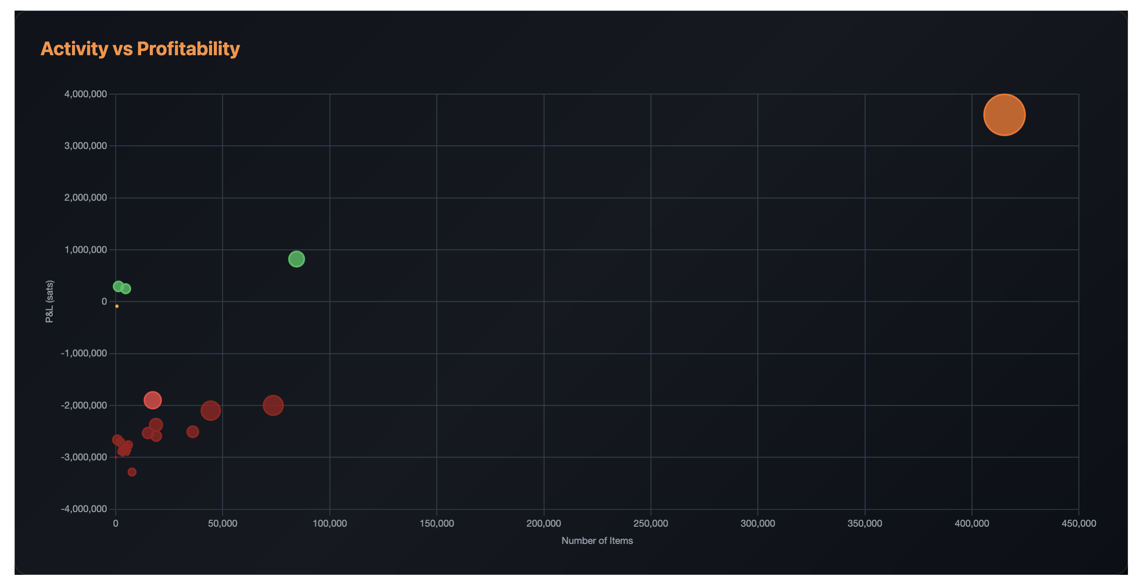
Task: Click the large dark red bubble left of 50,000
Action: [x=210, y=410]
